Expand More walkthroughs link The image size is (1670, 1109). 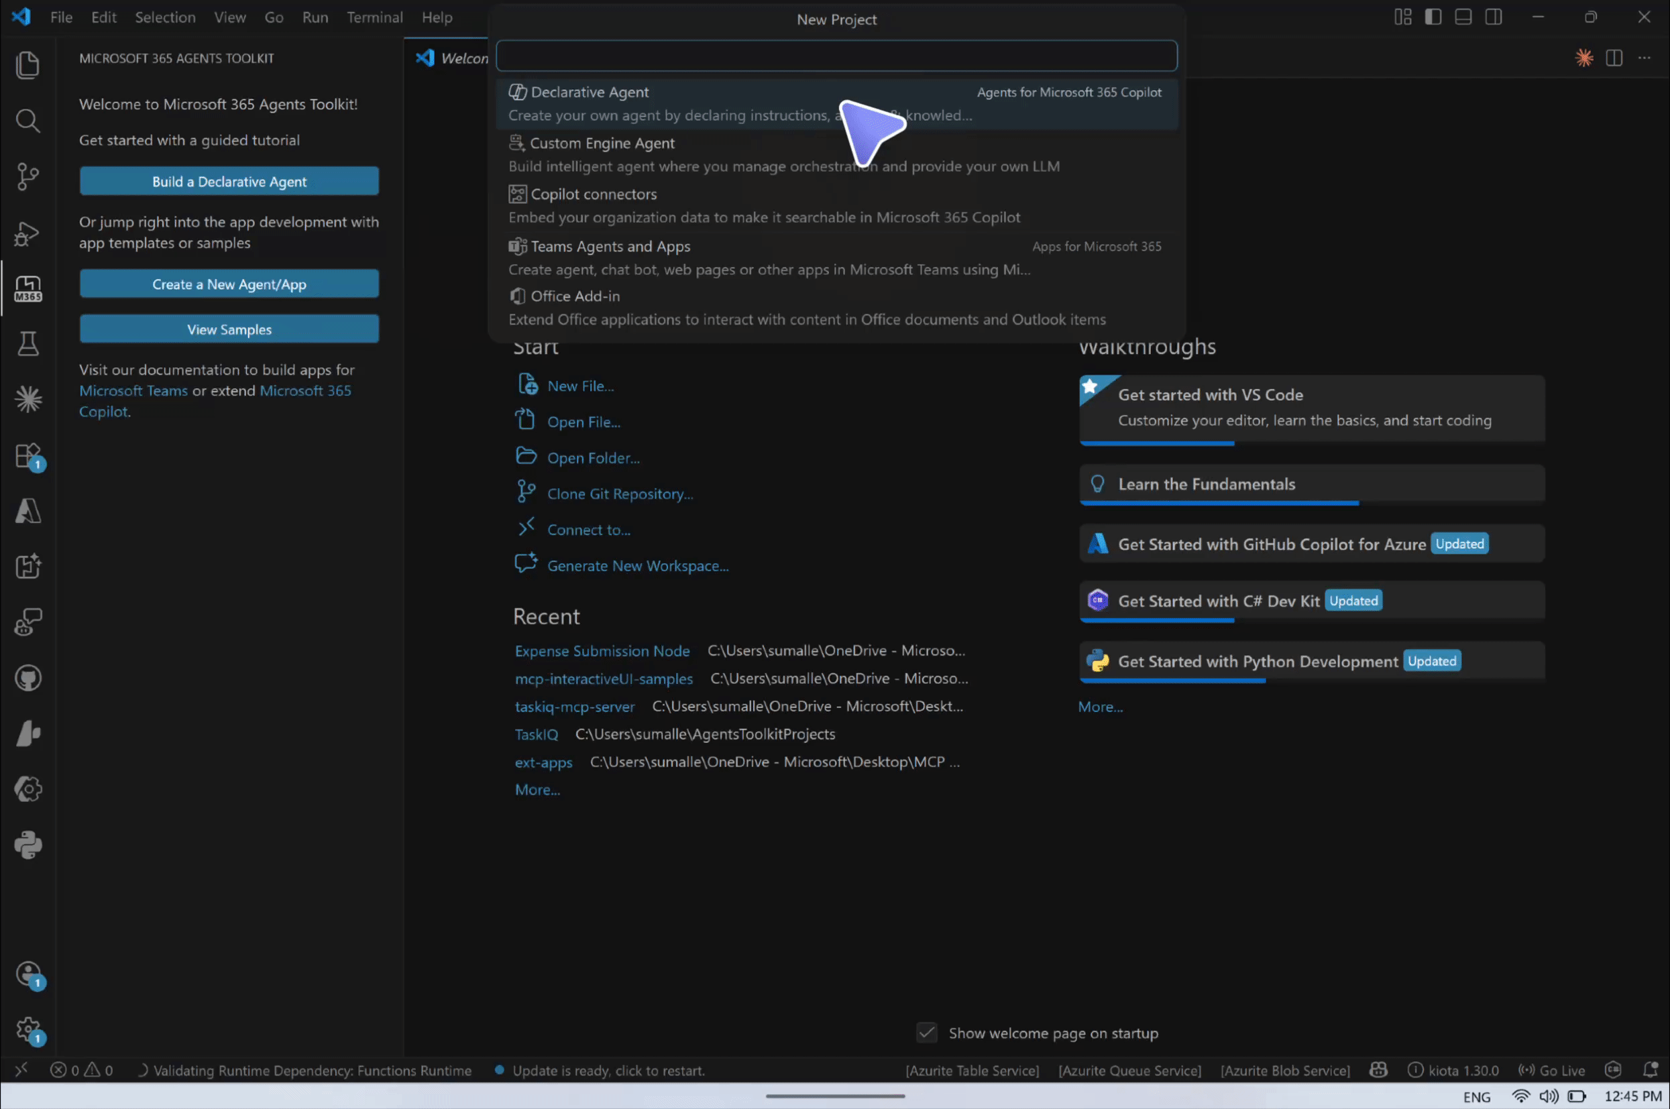pyautogui.click(x=1100, y=707)
